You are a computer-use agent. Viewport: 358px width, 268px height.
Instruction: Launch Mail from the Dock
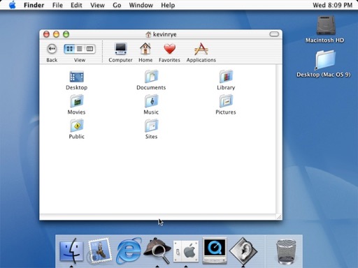(x=99, y=251)
